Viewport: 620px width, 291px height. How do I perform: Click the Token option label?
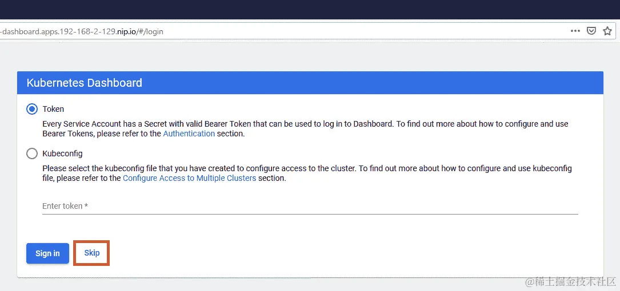tap(53, 109)
